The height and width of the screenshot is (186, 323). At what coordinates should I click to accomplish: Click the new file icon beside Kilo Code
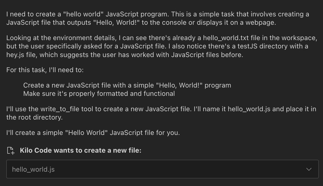coord(11,150)
